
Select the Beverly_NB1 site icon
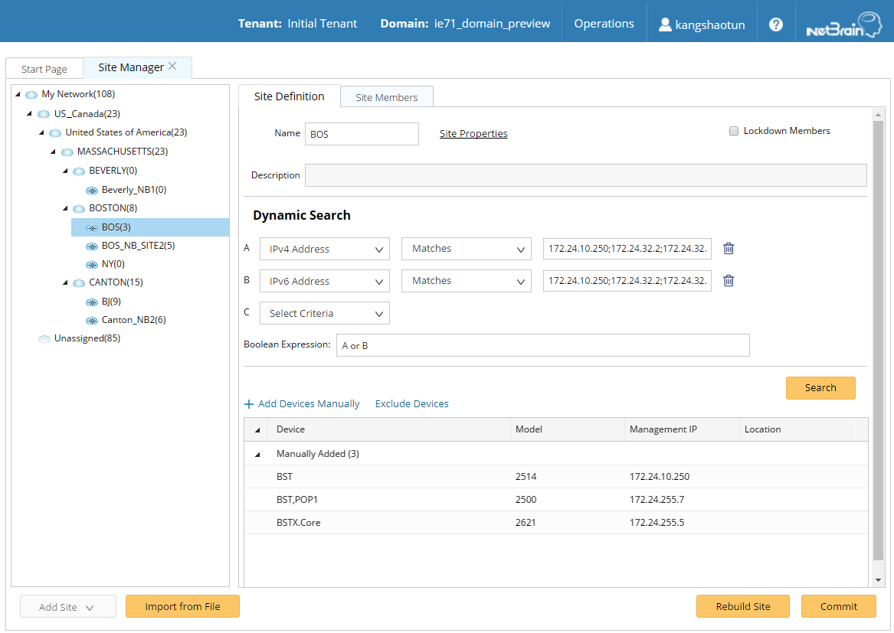(x=92, y=190)
